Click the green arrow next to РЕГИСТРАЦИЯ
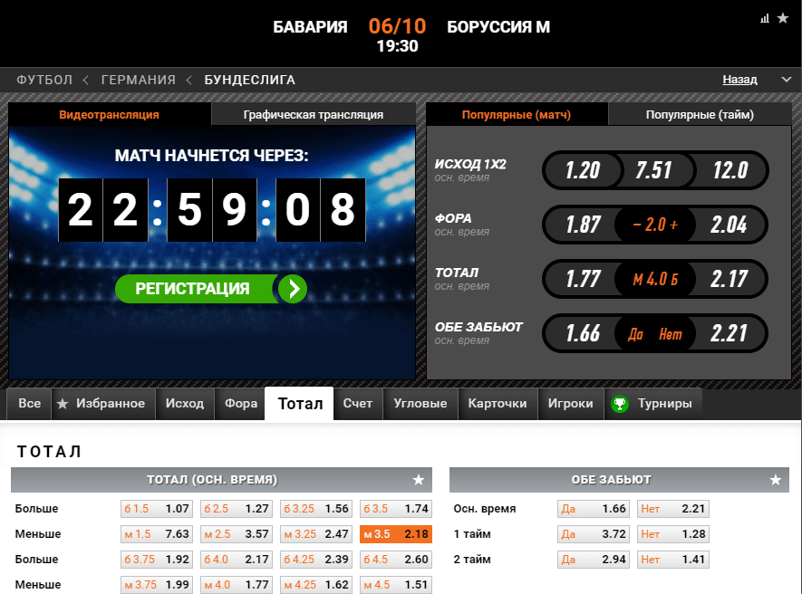Image resolution: width=802 pixels, height=594 pixels. pyautogui.click(x=293, y=289)
